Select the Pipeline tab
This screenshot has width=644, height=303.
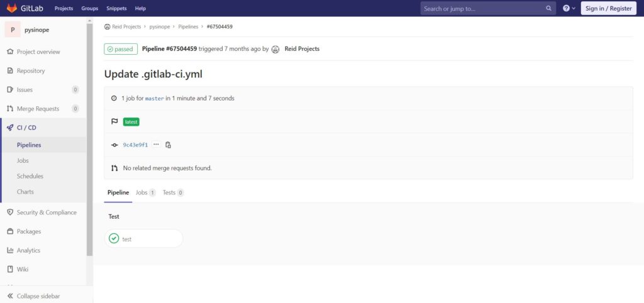coord(118,192)
